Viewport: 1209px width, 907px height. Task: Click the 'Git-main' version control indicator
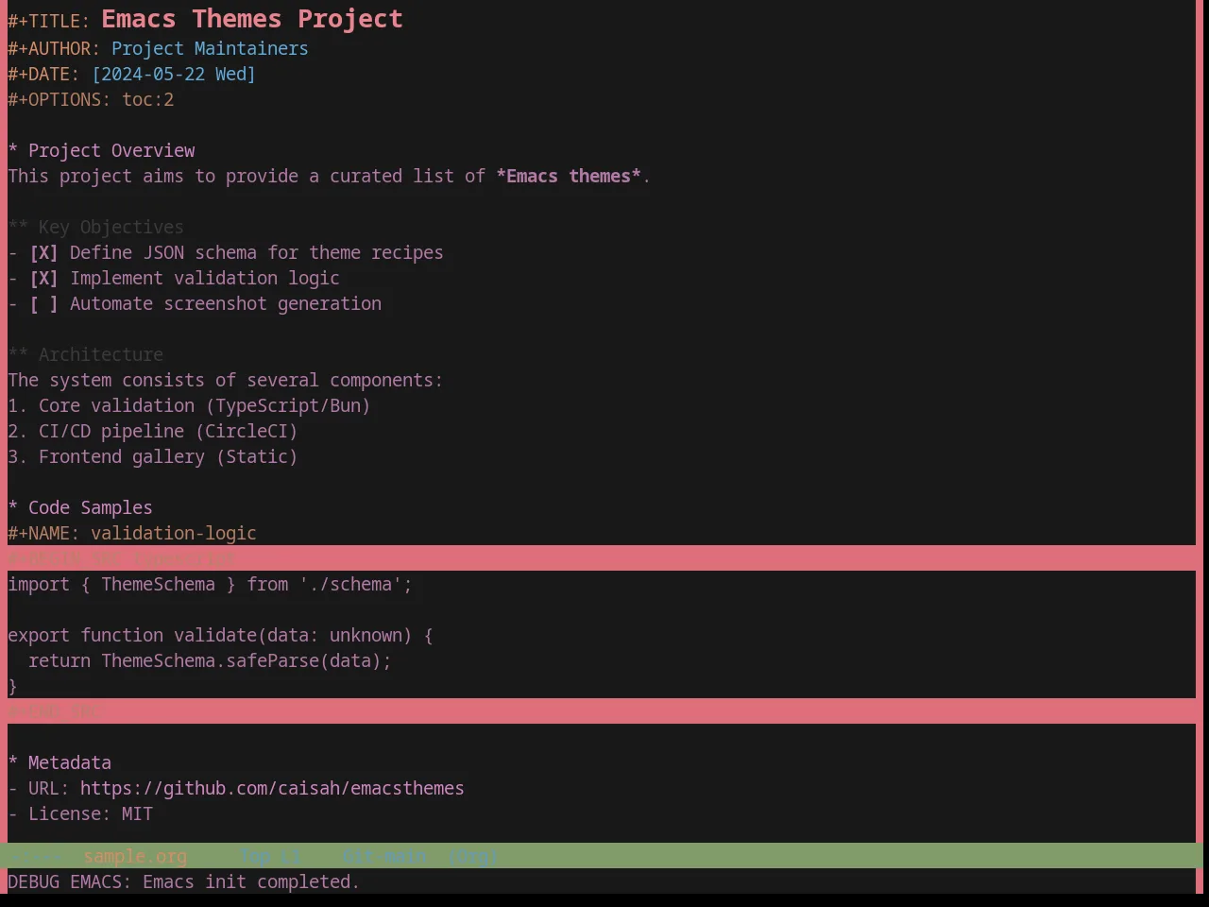coord(383,856)
